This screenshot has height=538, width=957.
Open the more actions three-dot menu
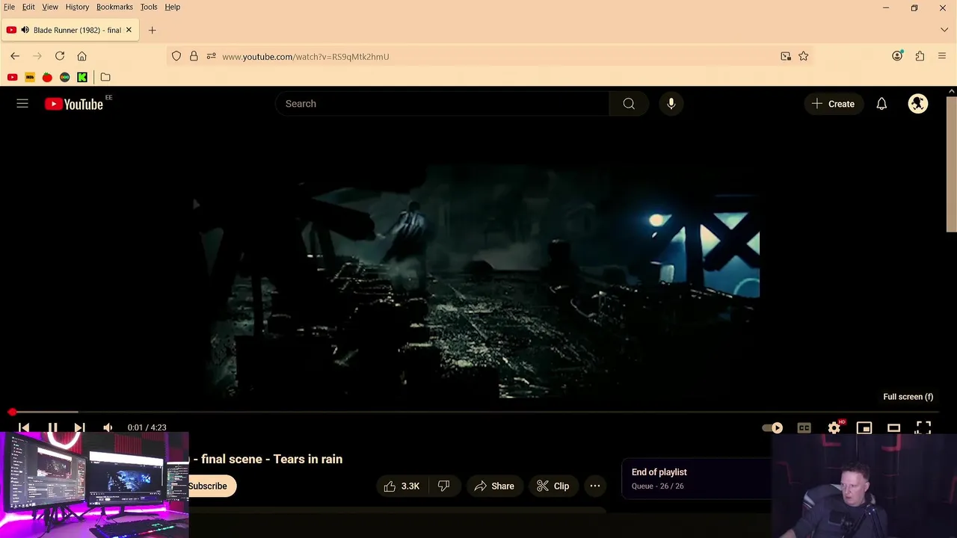pos(595,486)
